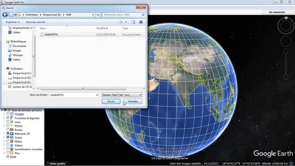295x166 pixels.
Task: Open Musique library in navigation pane
Action: tap(15, 55)
